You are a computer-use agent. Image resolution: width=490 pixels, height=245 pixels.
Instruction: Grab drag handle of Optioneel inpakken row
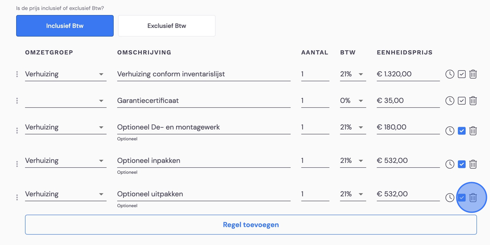coord(17,164)
